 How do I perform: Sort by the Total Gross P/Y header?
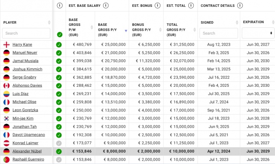(x=195, y=27)
